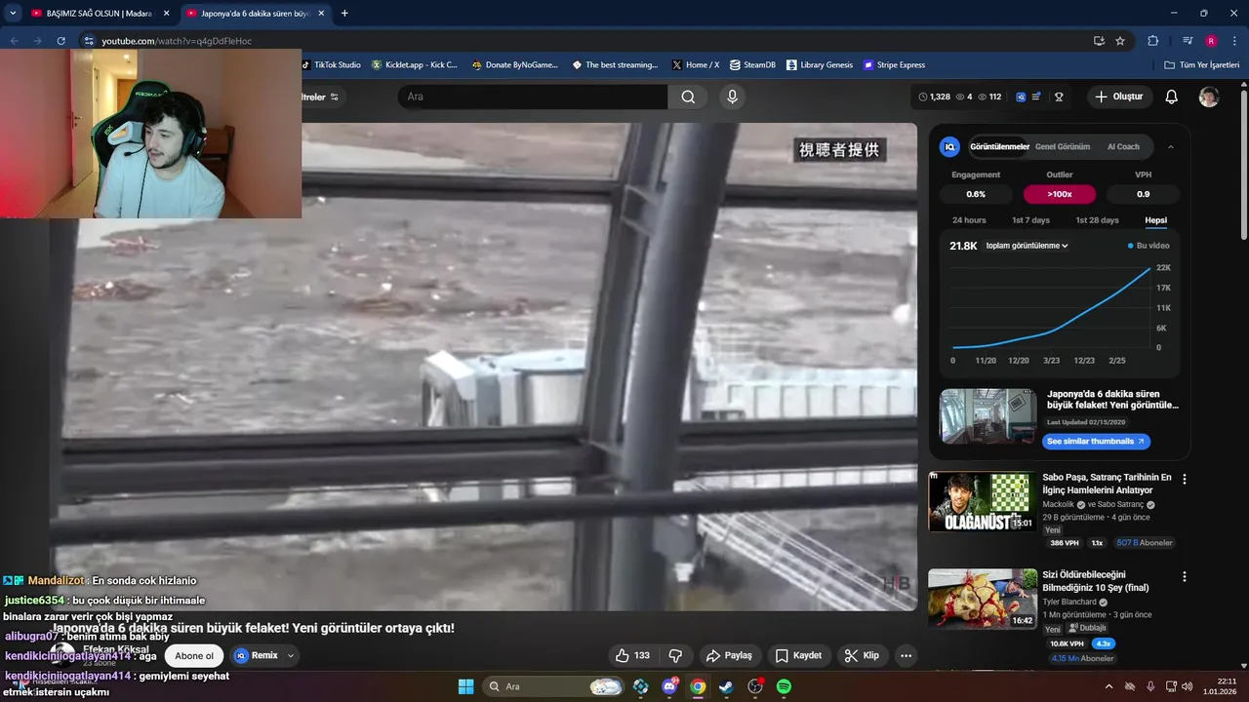1249x702 pixels.
Task: Open the YouTube account avatar menu
Action: (1209, 97)
